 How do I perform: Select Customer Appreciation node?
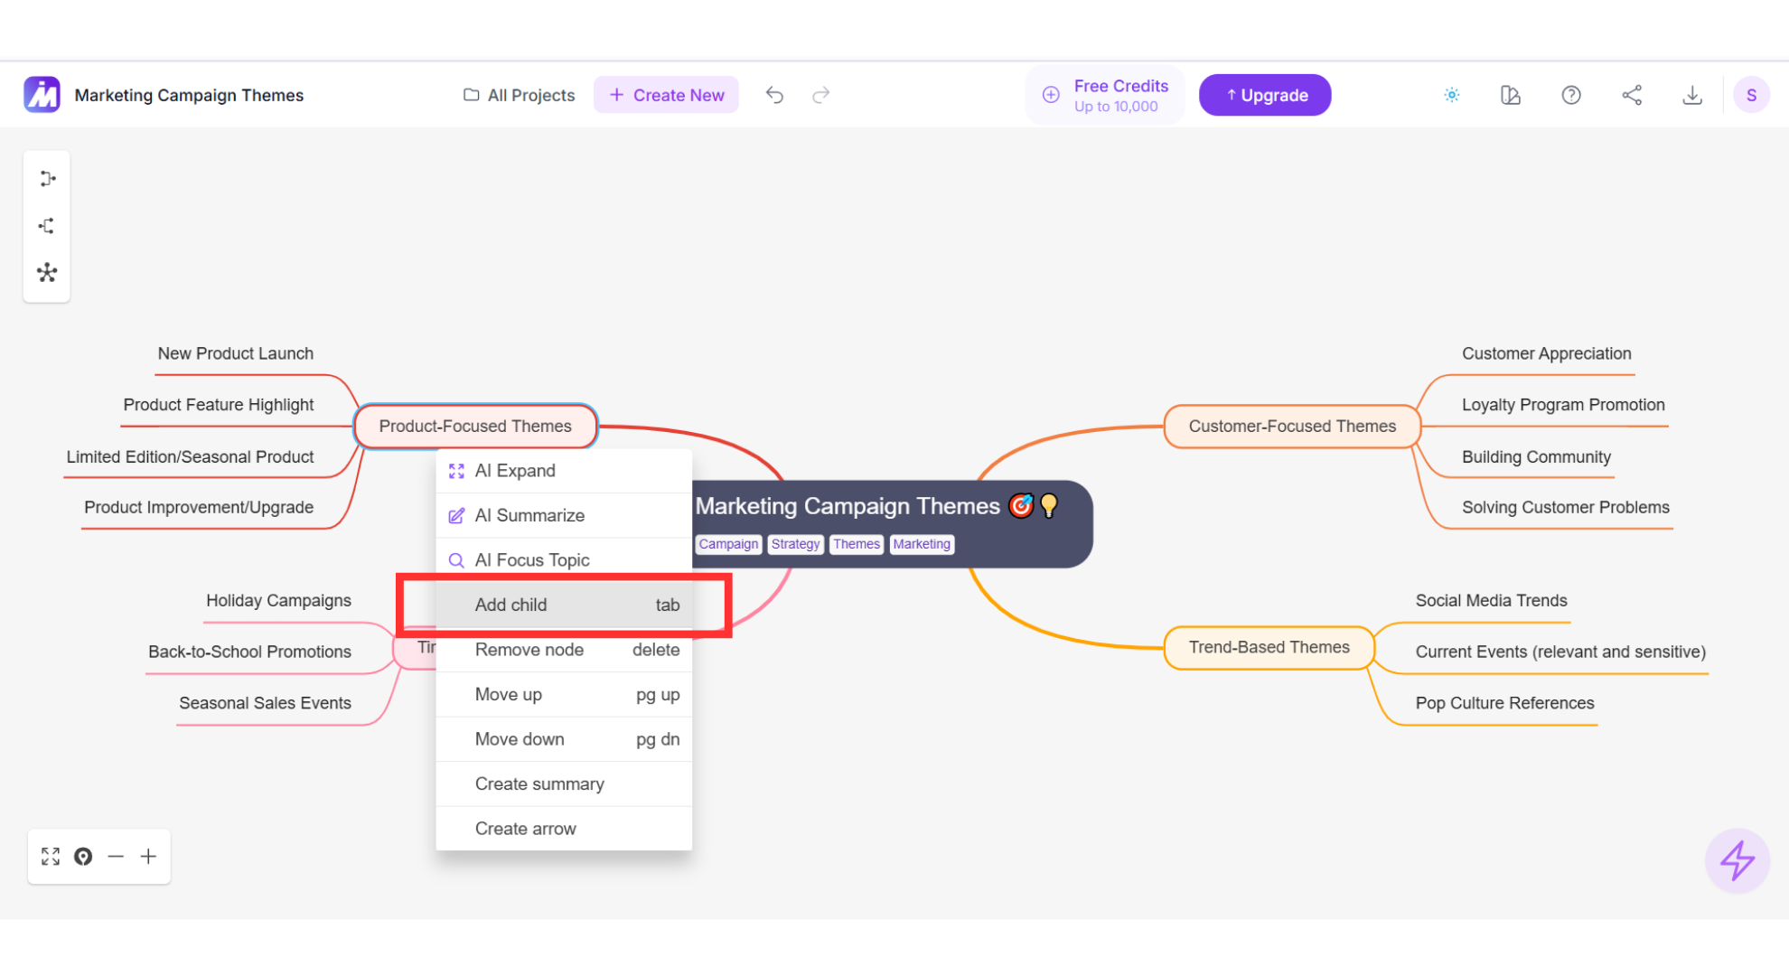tap(1546, 353)
